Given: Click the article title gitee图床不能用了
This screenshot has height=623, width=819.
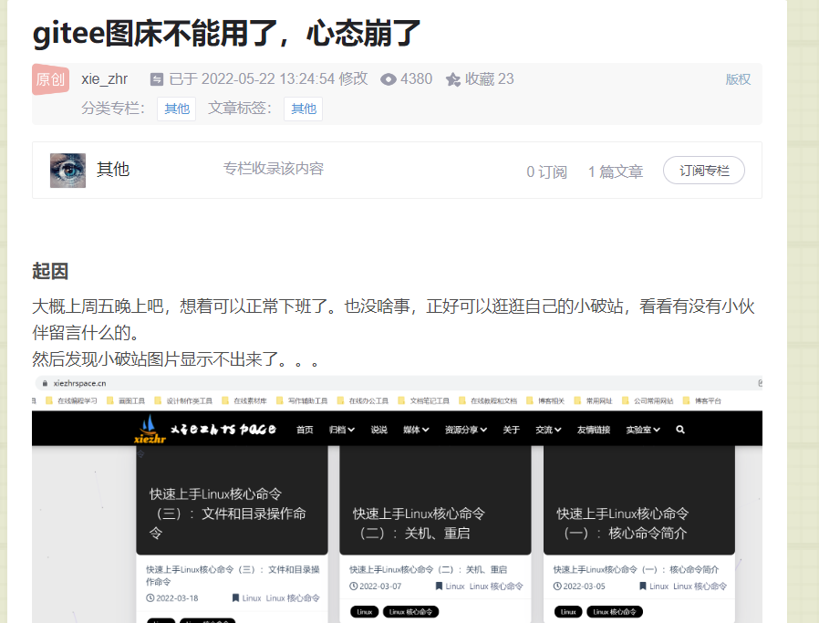Looking at the screenshot, I should [226, 33].
